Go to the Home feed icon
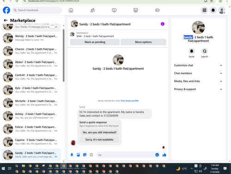This screenshot has height=174, width=231. coord(71,10)
